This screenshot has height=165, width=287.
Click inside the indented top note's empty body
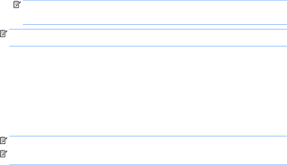pyautogui.click(x=154, y=12)
